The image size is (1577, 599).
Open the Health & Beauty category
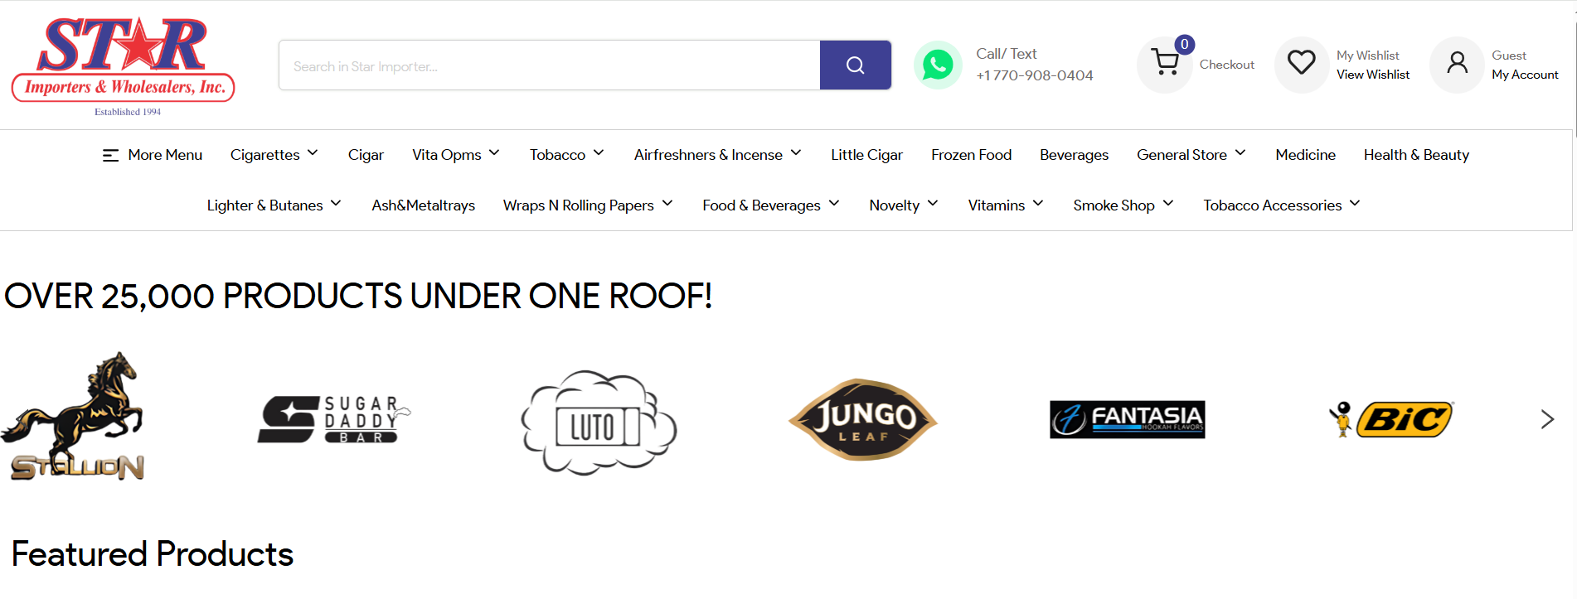[1416, 155]
